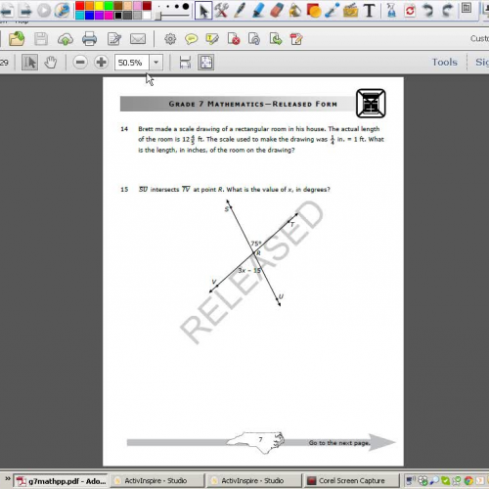Pick the yellow color swatch
The width and height of the screenshot is (489, 489).
pyautogui.click(x=99, y=6)
